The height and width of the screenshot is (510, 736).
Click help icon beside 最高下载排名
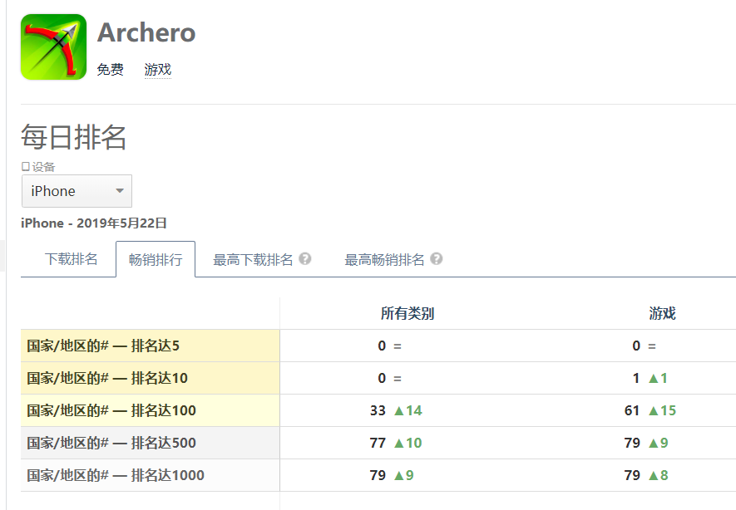tap(305, 259)
